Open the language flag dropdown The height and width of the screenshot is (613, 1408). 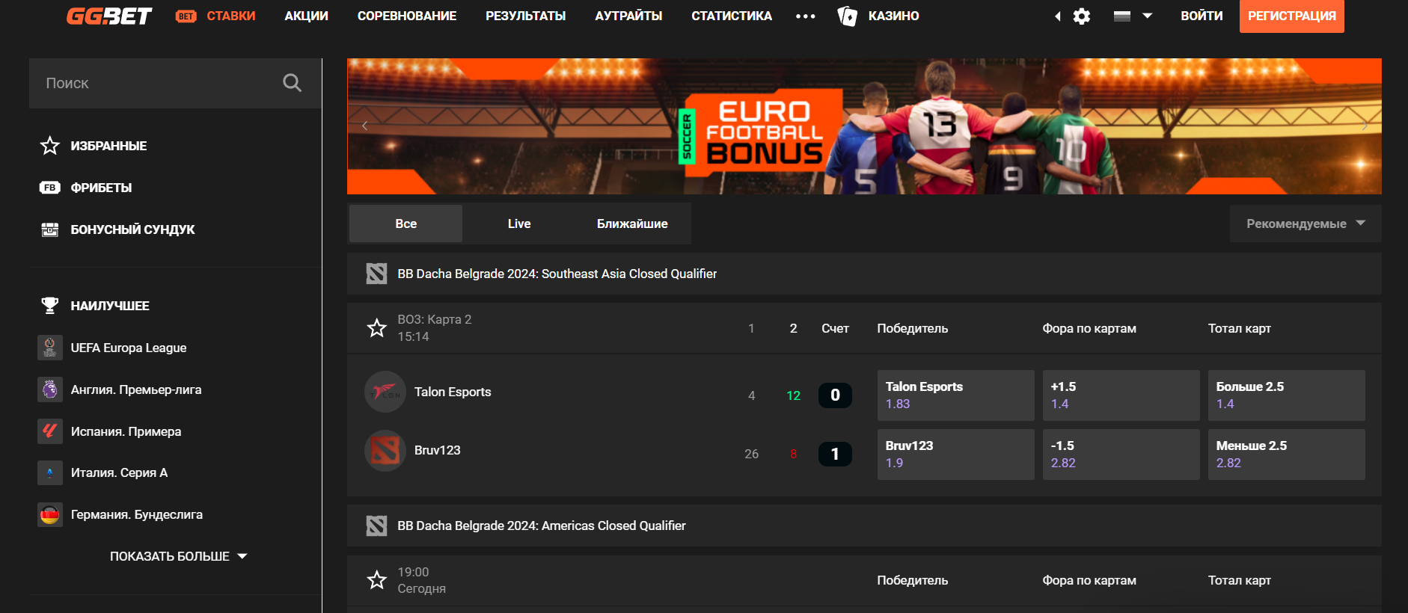point(1132,16)
